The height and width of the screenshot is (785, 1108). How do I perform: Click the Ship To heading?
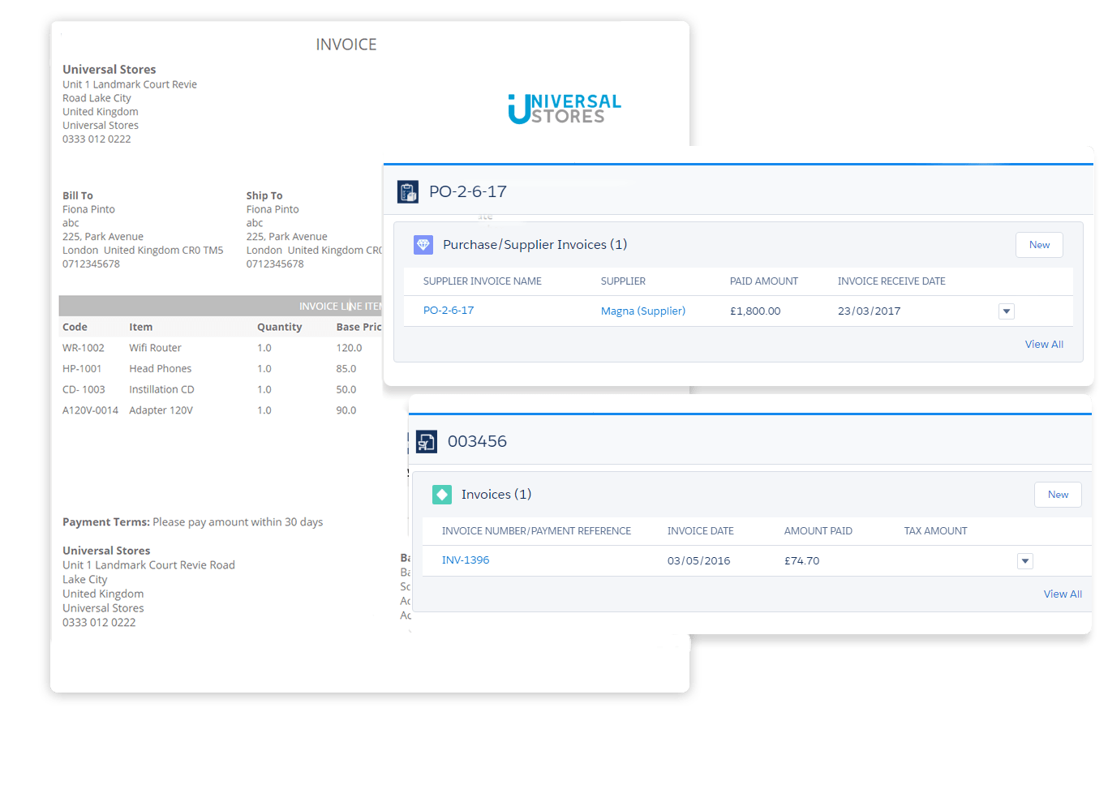[x=264, y=196]
